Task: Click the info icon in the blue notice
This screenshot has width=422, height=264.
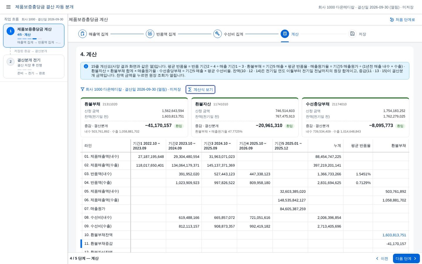Action: (86, 66)
